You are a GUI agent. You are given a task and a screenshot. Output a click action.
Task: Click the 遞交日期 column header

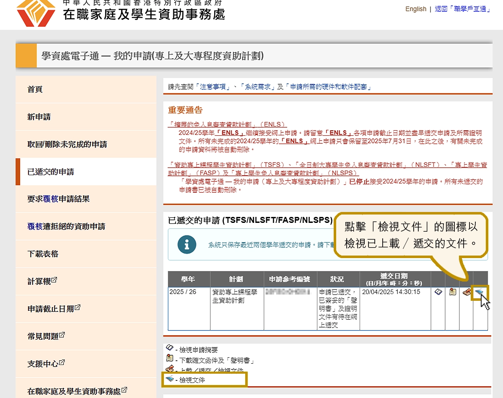[395, 279]
